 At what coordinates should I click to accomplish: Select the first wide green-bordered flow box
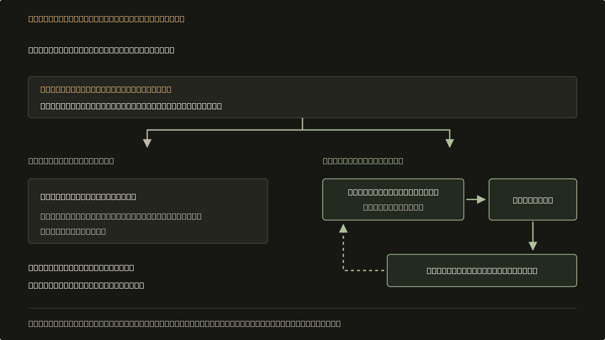393,199
